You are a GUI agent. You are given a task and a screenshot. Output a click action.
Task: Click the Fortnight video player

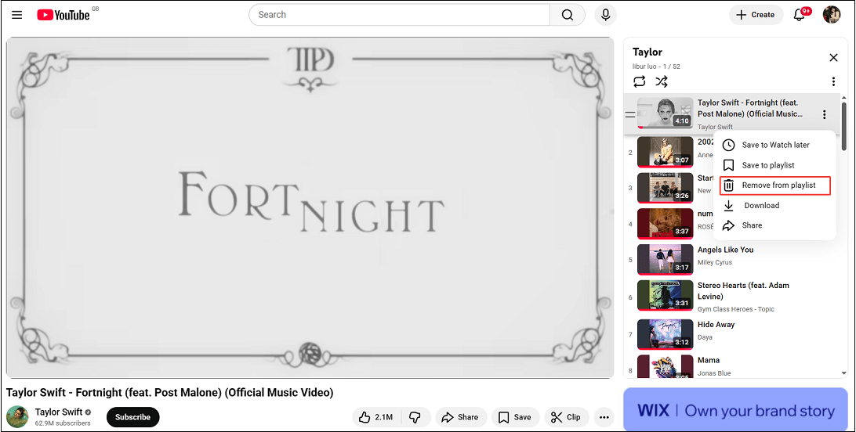[x=310, y=207]
